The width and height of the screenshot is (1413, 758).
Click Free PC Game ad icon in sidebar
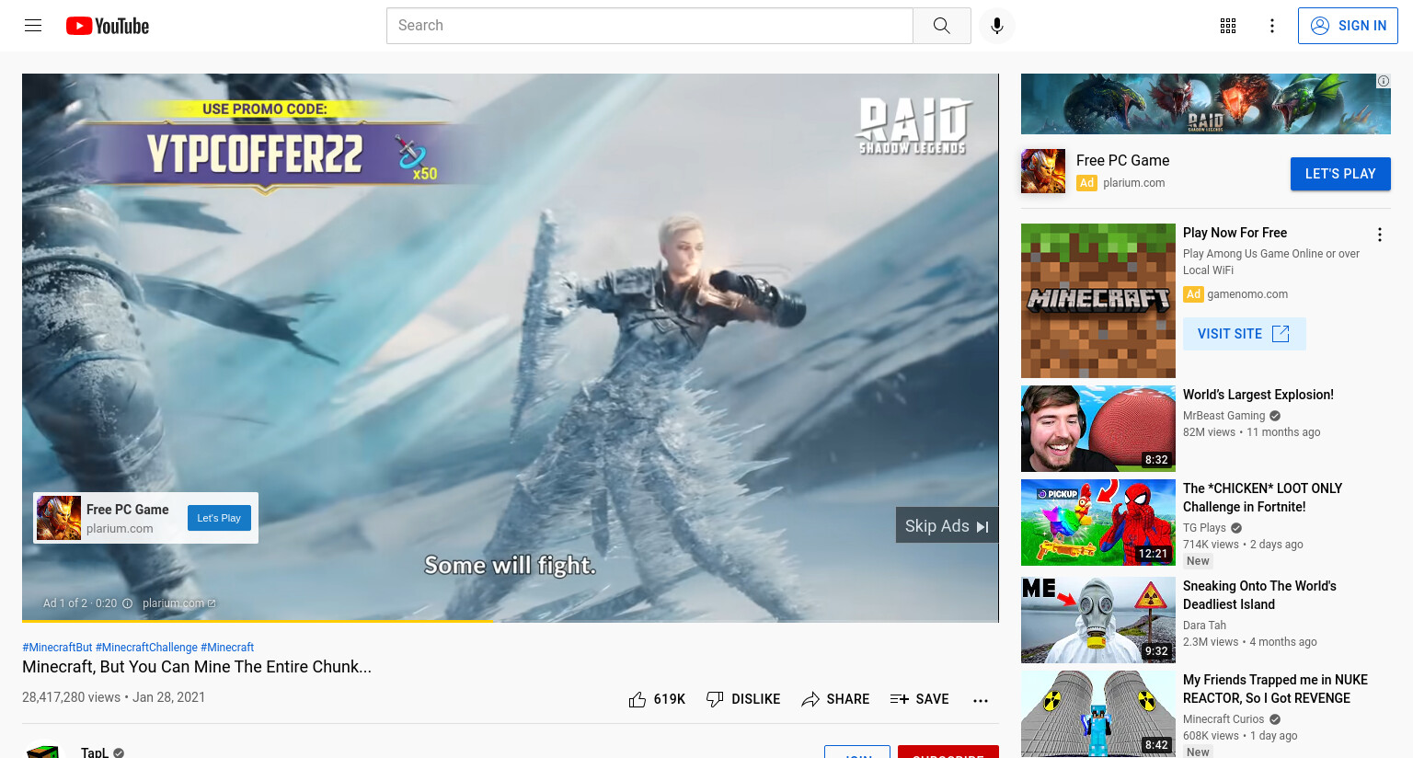coord(1043,171)
